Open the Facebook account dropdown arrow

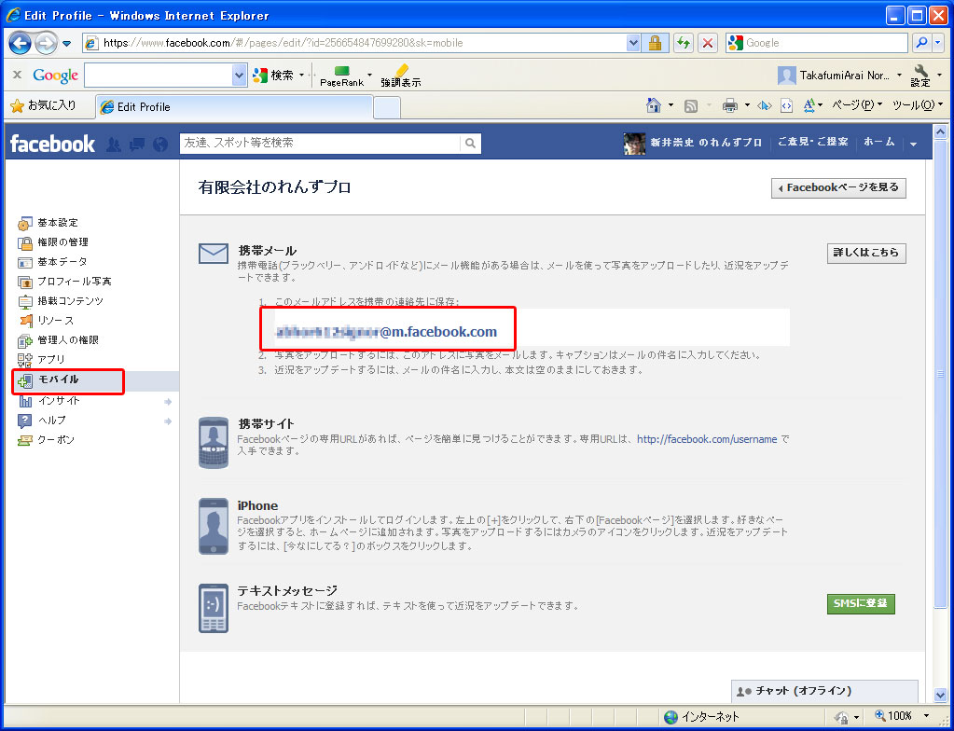[913, 145]
